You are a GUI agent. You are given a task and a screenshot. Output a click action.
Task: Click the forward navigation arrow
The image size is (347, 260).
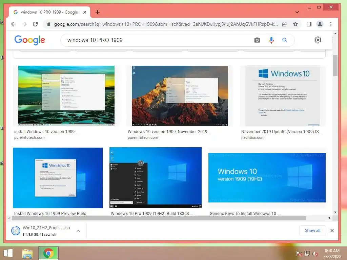(x=24, y=24)
